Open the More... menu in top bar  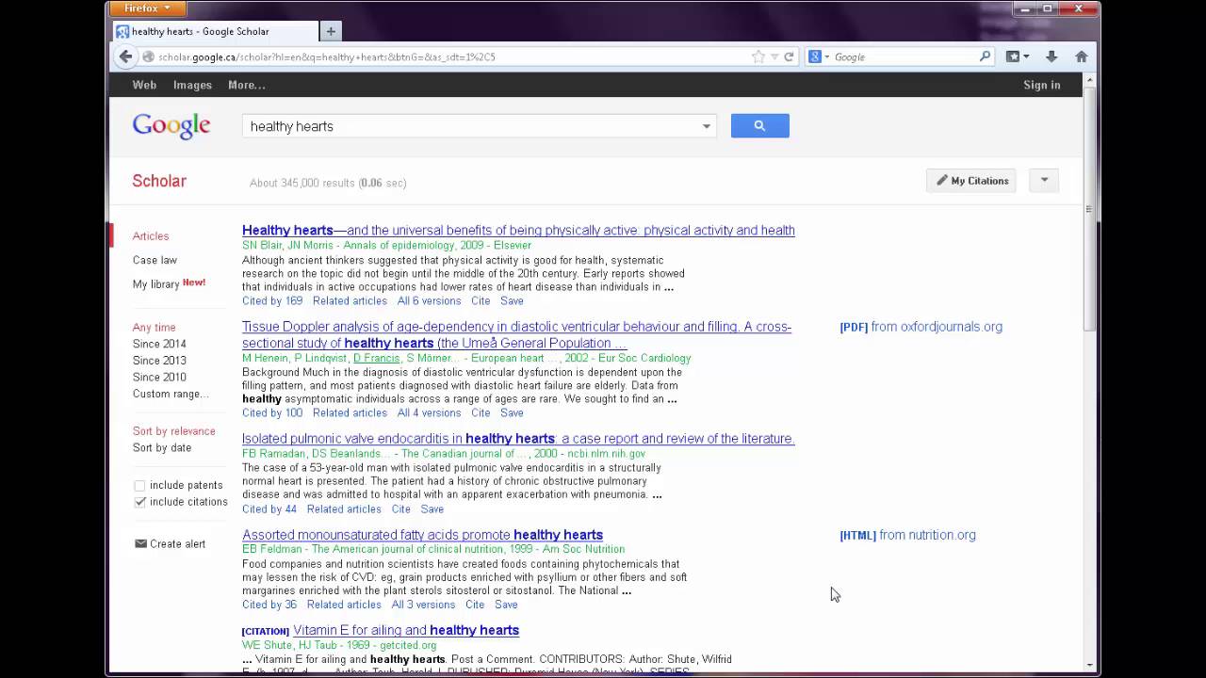(247, 85)
